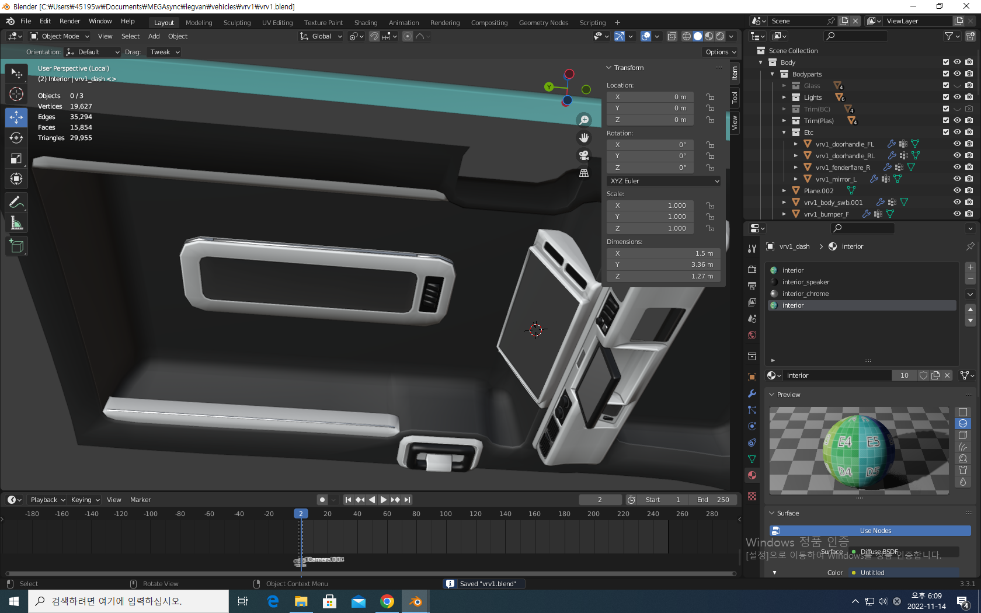Open the Modifier properties wrench tab

click(752, 393)
